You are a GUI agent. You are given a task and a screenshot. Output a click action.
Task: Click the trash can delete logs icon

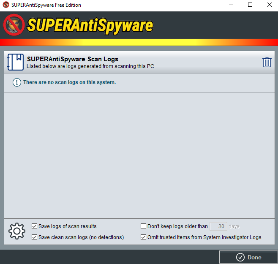267,62
